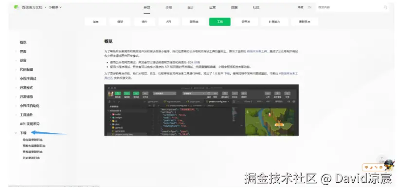Switch the language to 中文

point(301,7)
